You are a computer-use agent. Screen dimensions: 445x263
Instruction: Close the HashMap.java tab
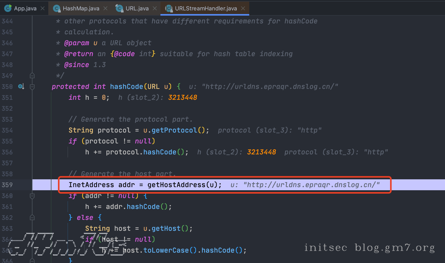[x=105, y=9]
